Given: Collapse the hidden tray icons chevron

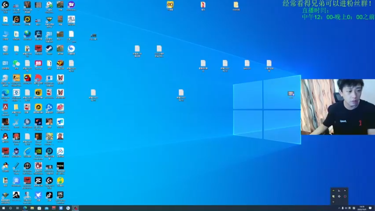Looking at the screenshot, I should [339, 208].
